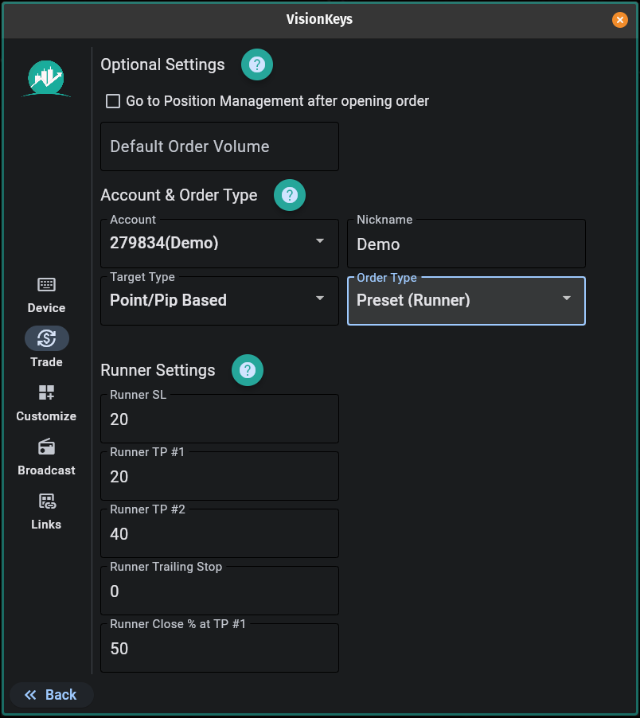This screenshot has width=640, height=718.
Task: Edit the Runner TP #1 value
Action: [220, 476]
